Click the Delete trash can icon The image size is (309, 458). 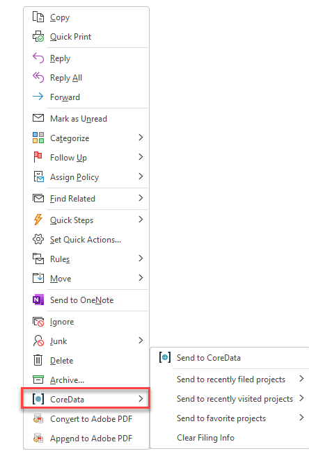coord(38,360)
